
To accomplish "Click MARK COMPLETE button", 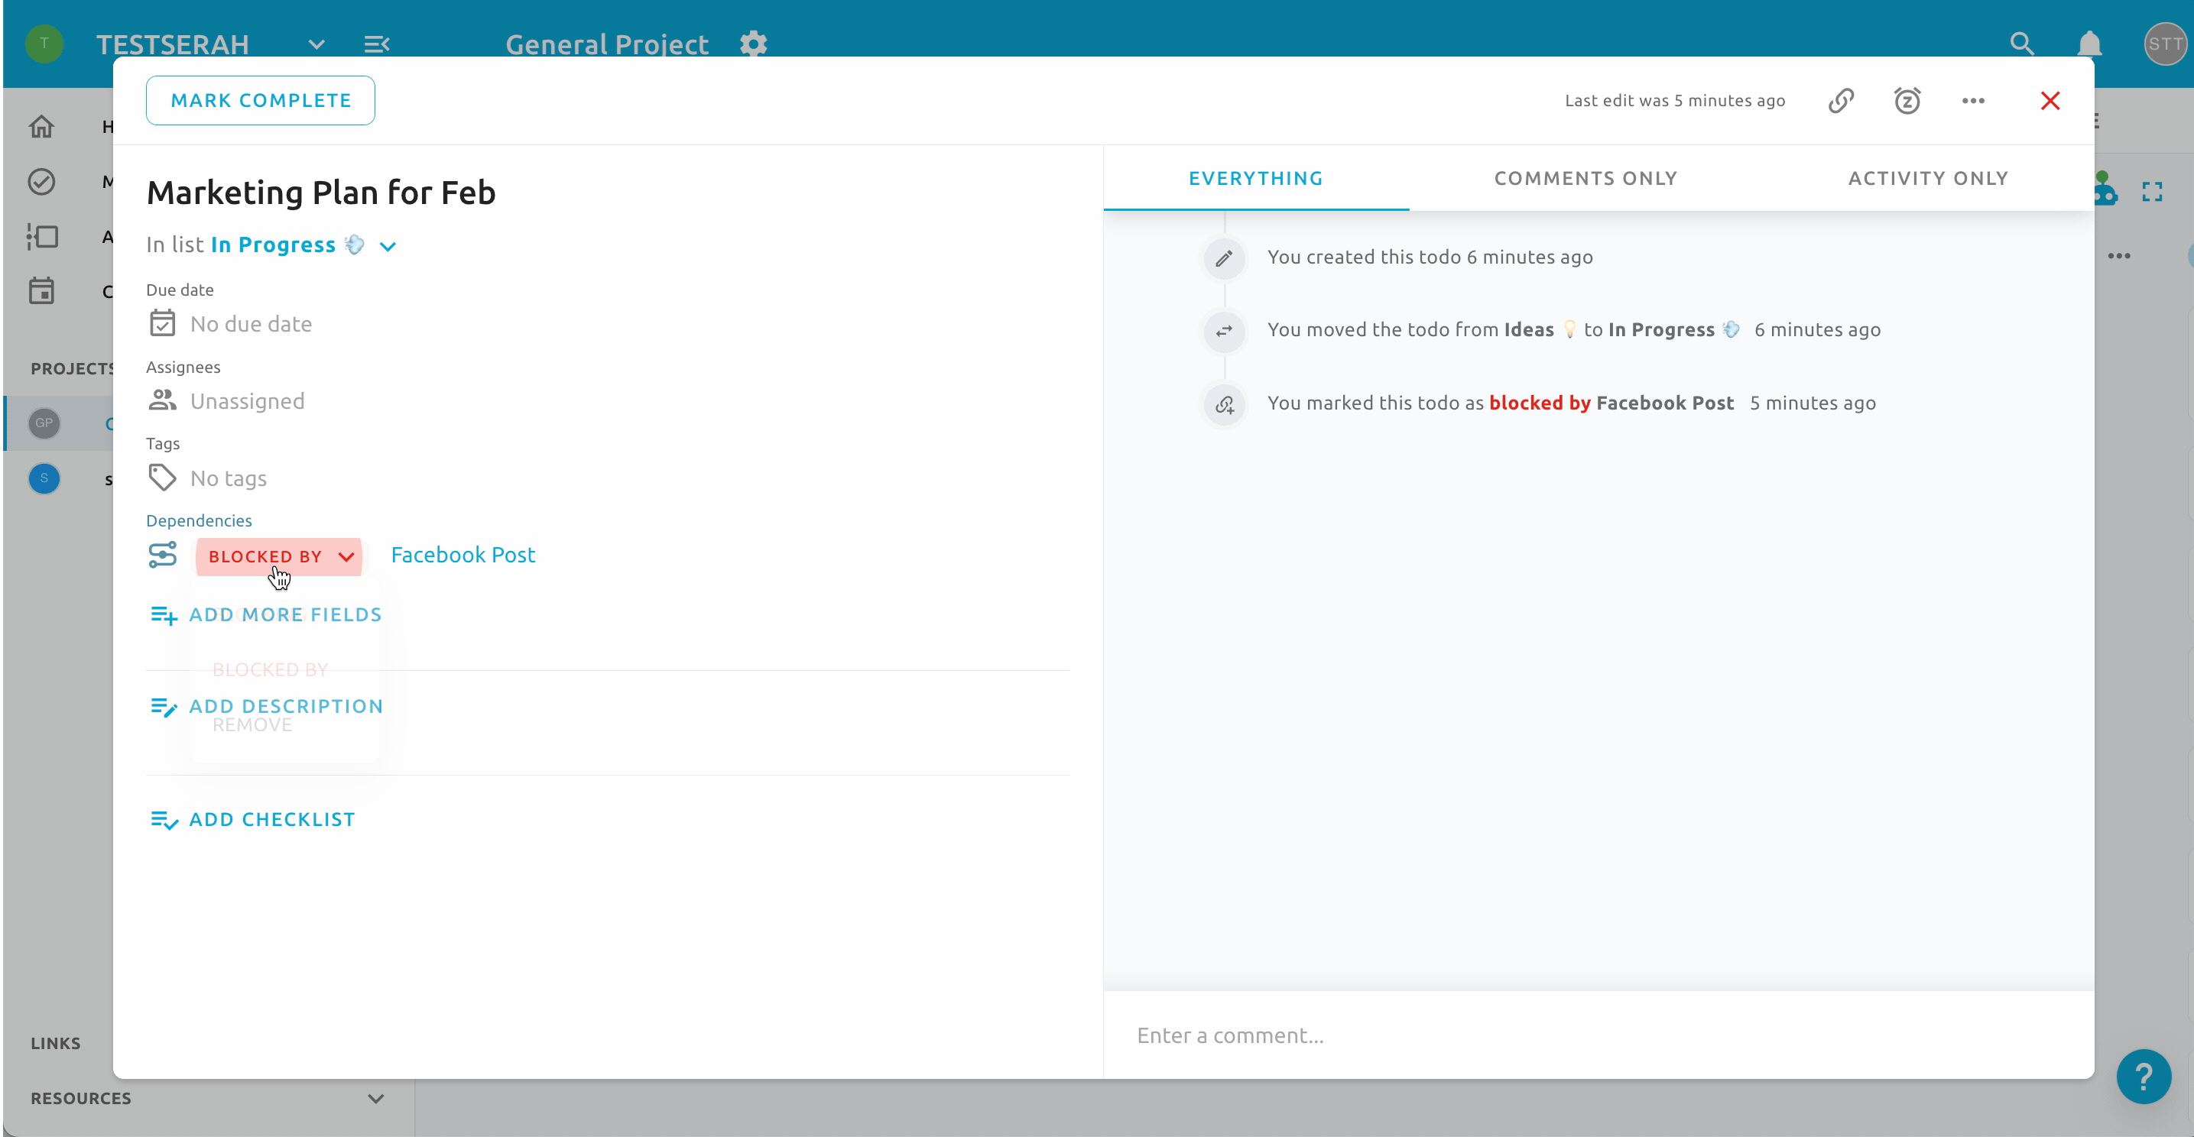I will coord(260,100).
